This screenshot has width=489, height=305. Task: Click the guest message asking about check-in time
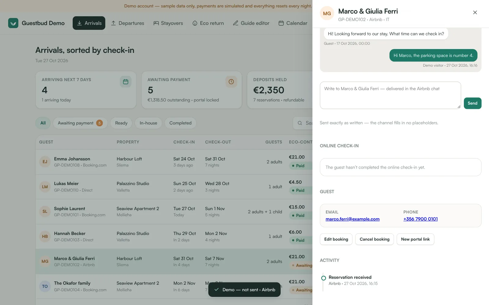pos(386,34)
